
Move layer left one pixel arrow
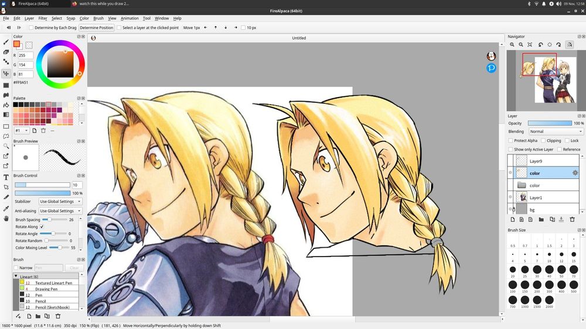[206, 27]
